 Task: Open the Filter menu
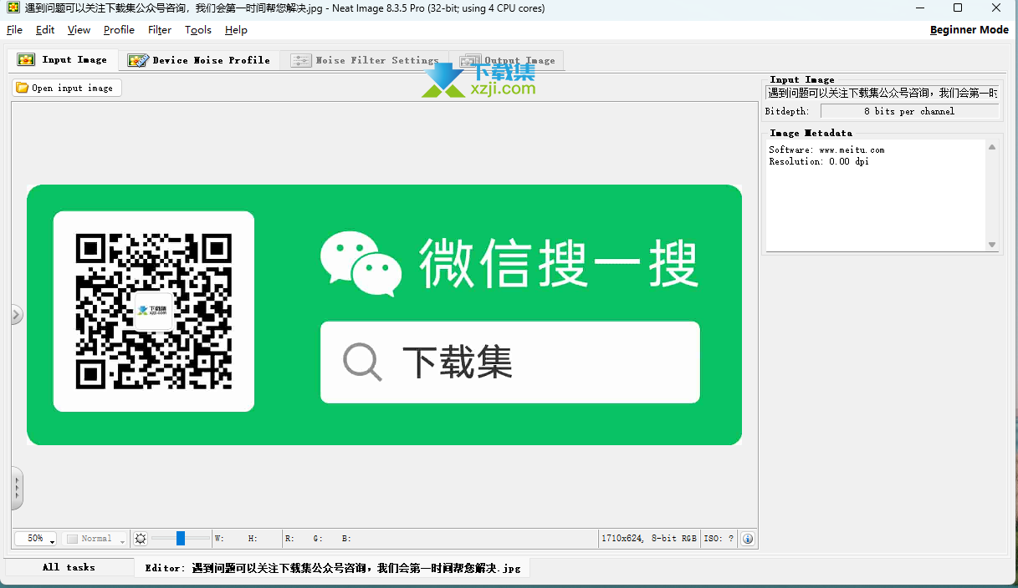pos(160,29)
